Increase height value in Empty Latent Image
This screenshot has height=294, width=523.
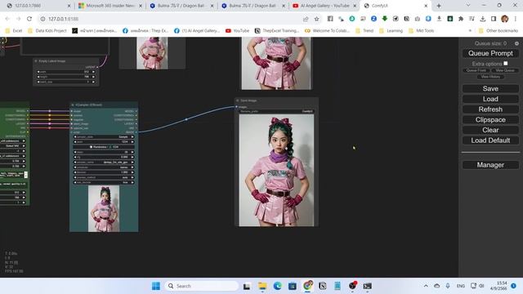[x=93, y=77]
